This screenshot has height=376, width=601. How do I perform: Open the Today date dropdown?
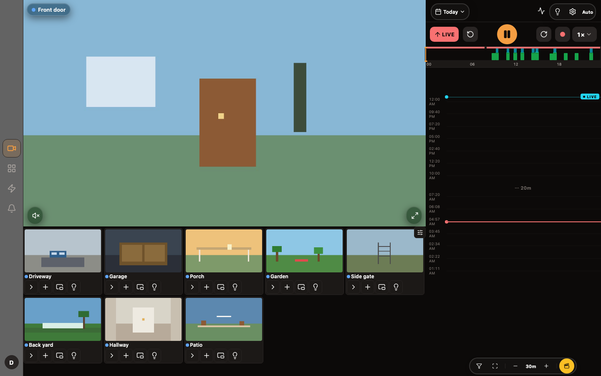tap(450, 12)
